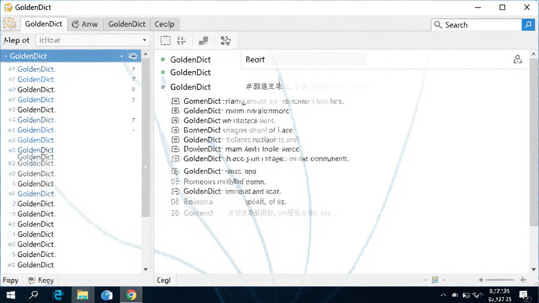Show hidden tray icons chevron
Viewport: 539px width, 303px height.
pyautogui.click(x=443, y=295)
